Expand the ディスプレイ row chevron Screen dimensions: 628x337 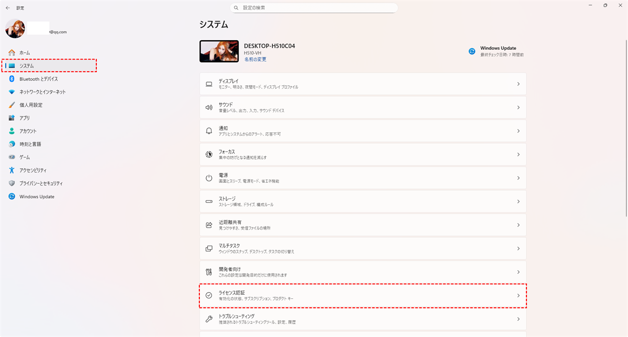tap(518, 84)
